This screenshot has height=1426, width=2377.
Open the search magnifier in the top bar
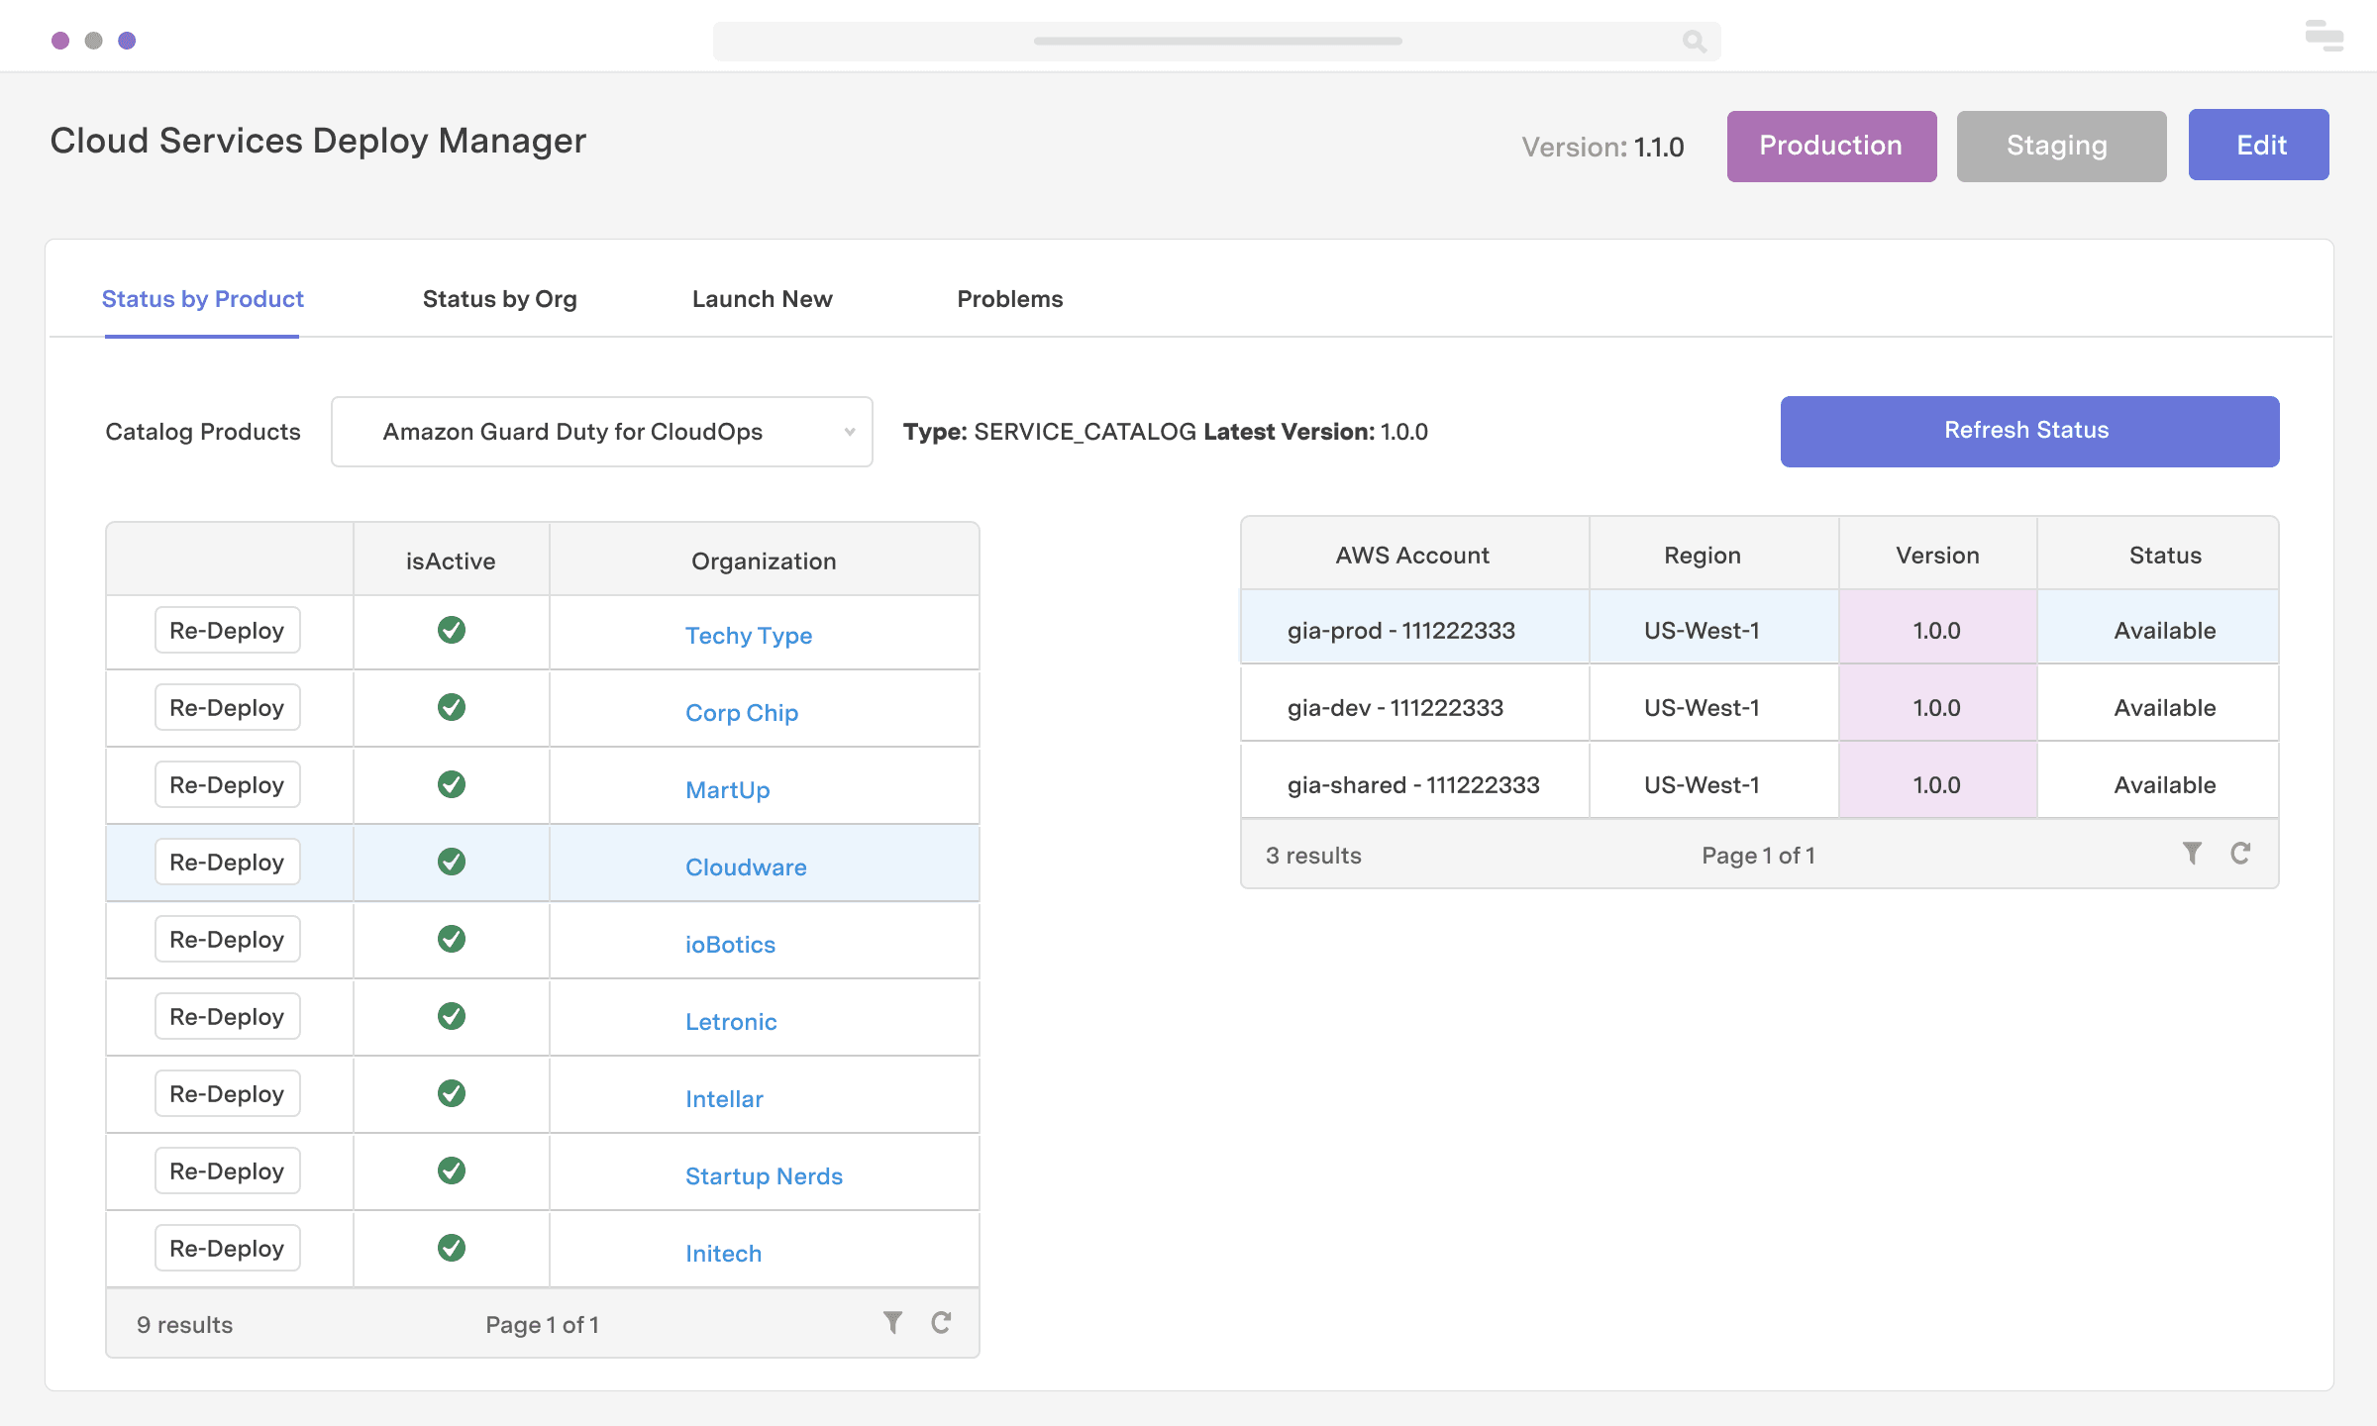pos(1694,41)
